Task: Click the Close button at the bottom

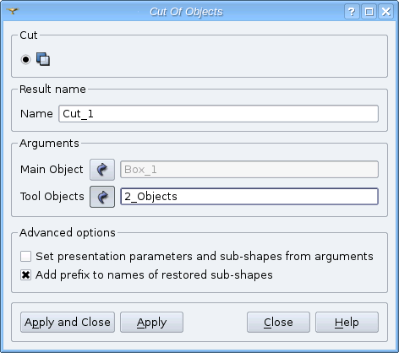Action: 278,322
